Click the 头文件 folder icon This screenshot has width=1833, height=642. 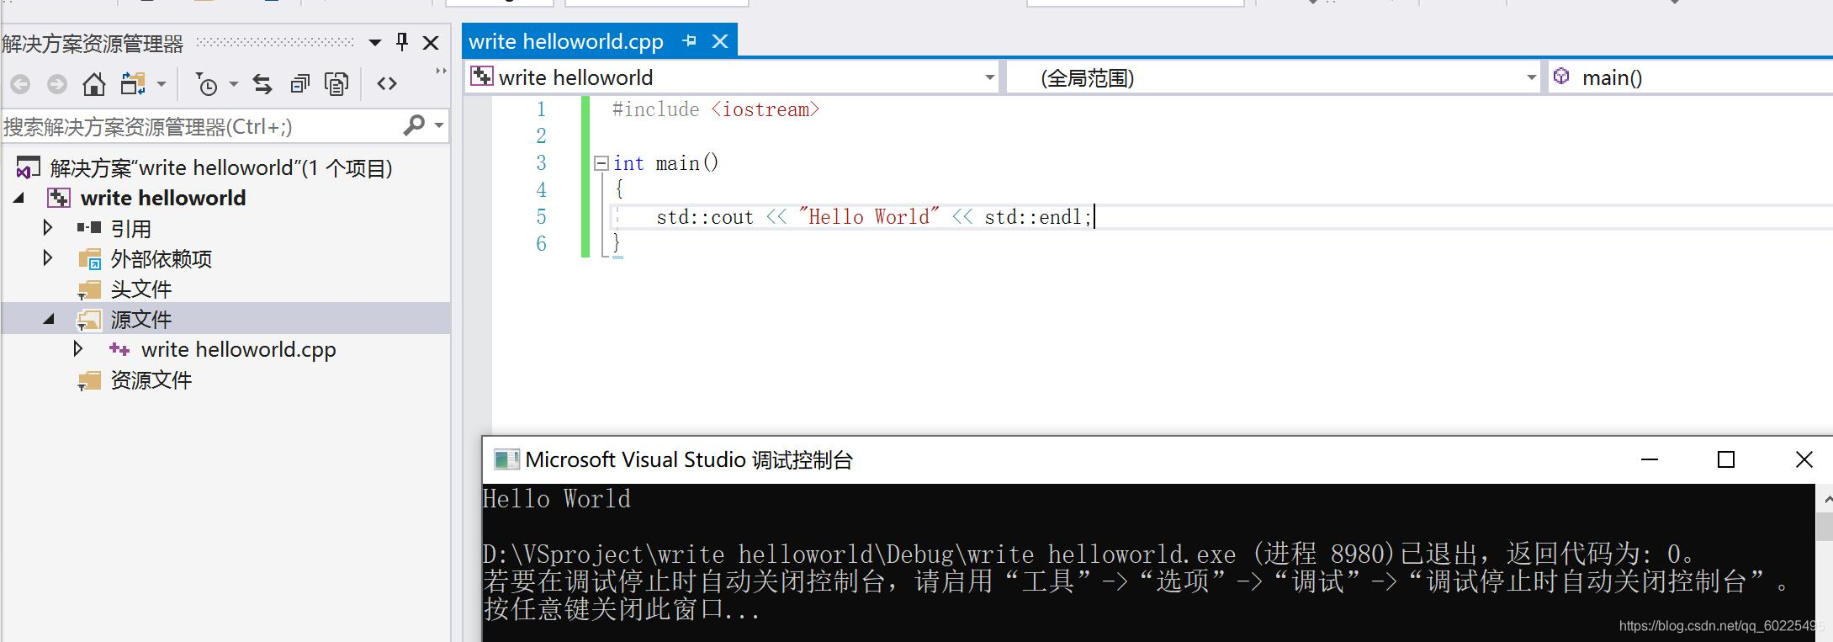(x=89, y=290)
